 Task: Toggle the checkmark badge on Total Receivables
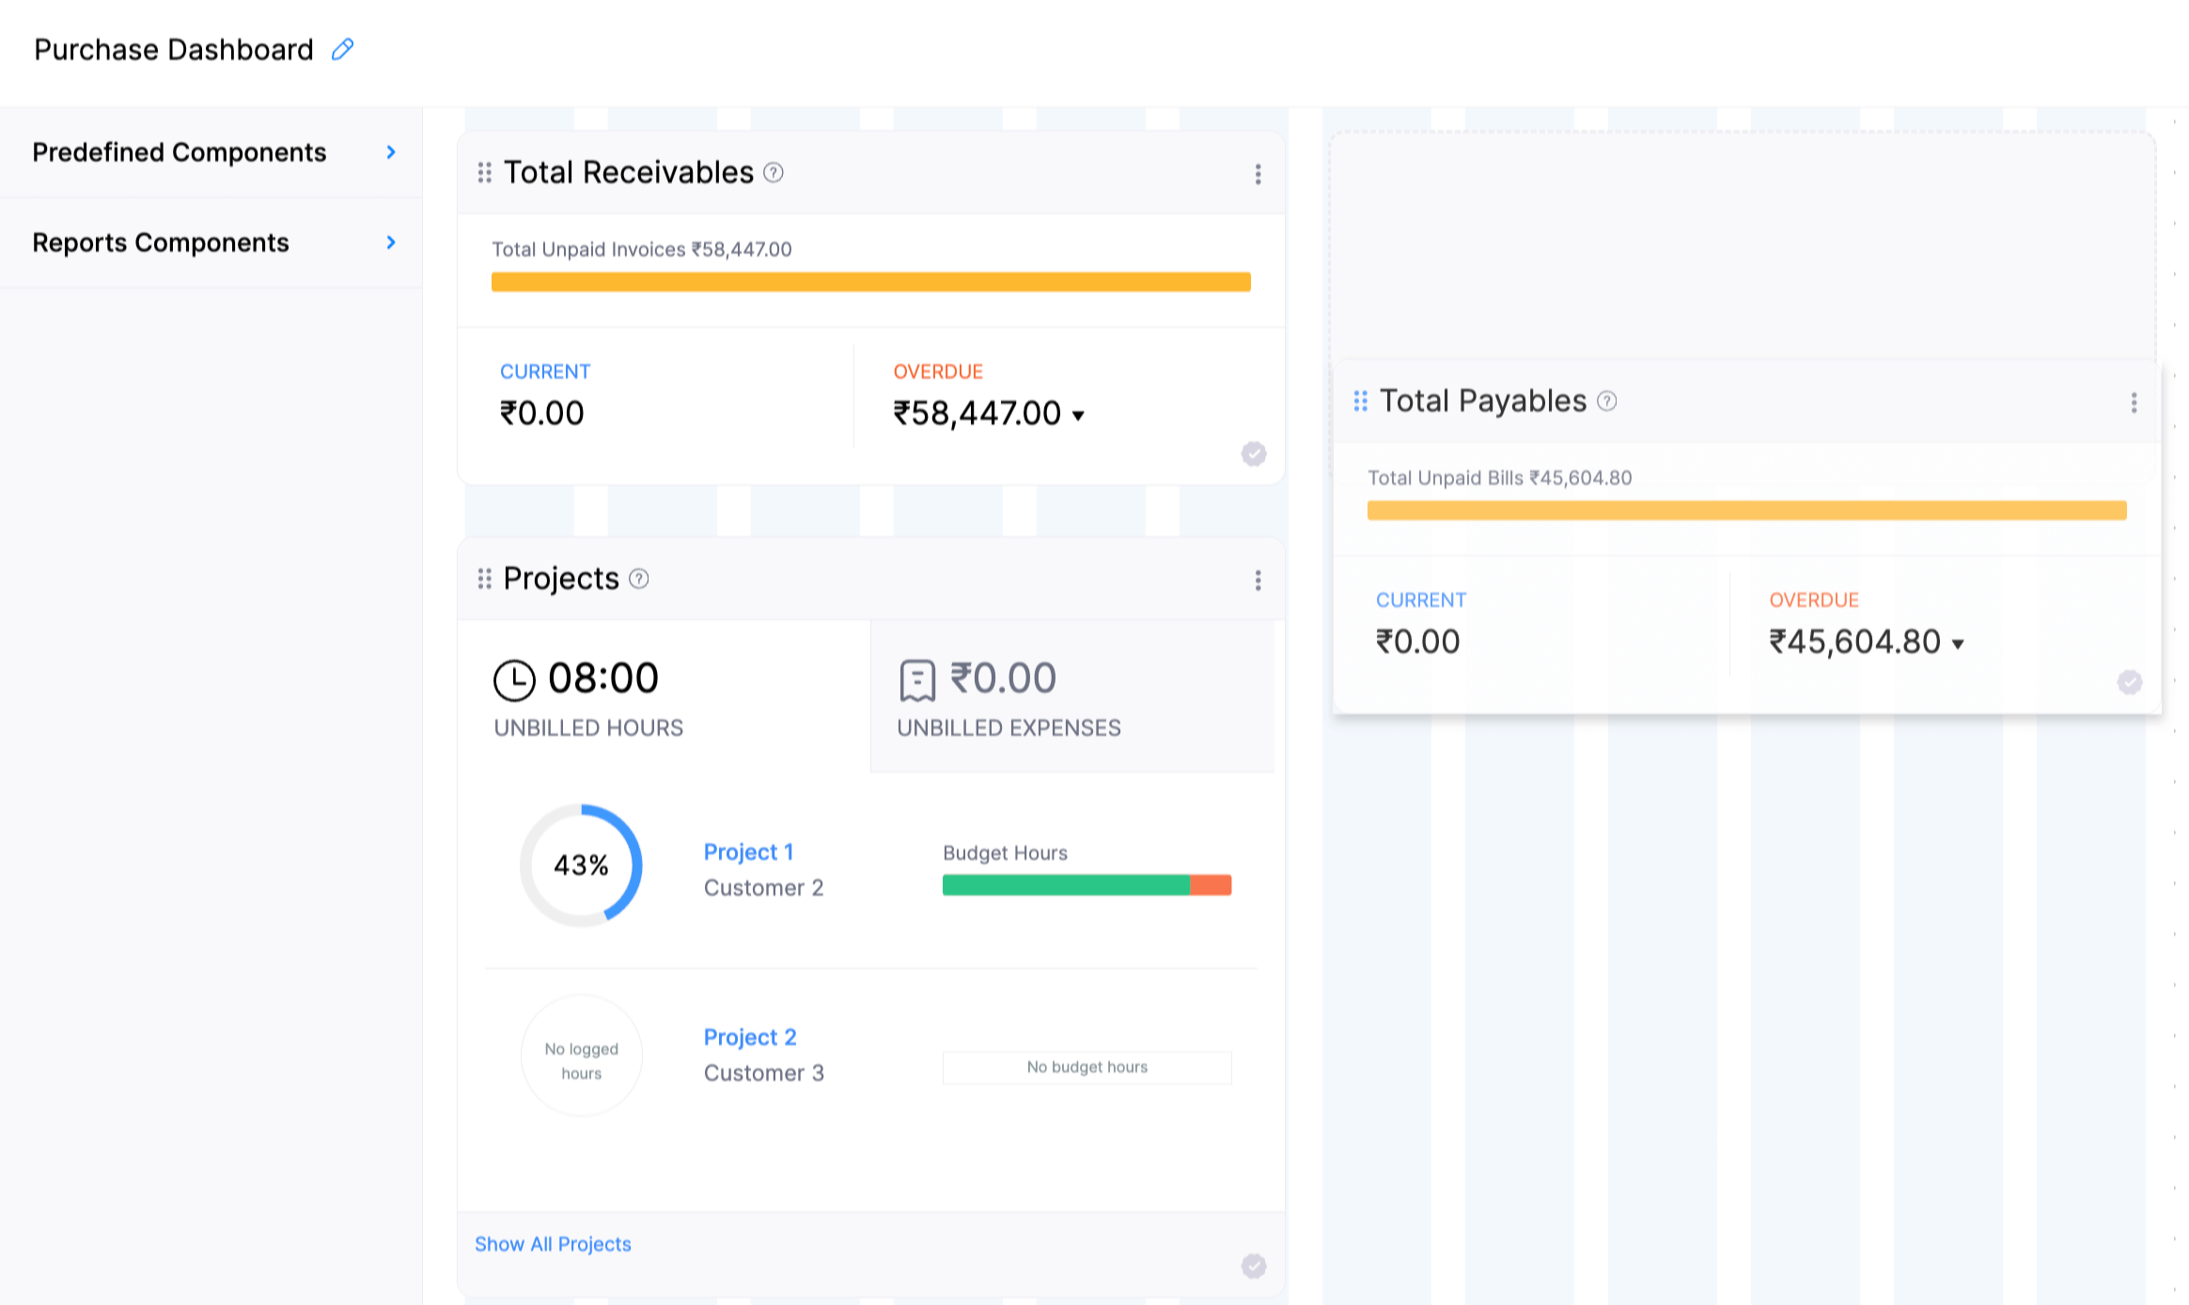tap(1253, 454)
